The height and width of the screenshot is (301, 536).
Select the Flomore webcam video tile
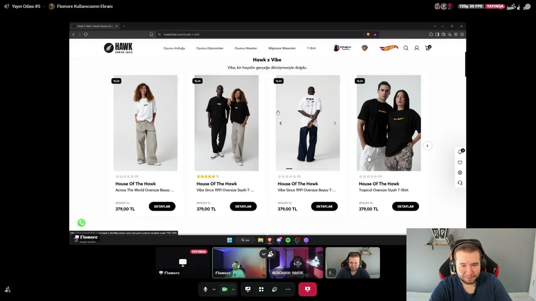click(239, 263)
